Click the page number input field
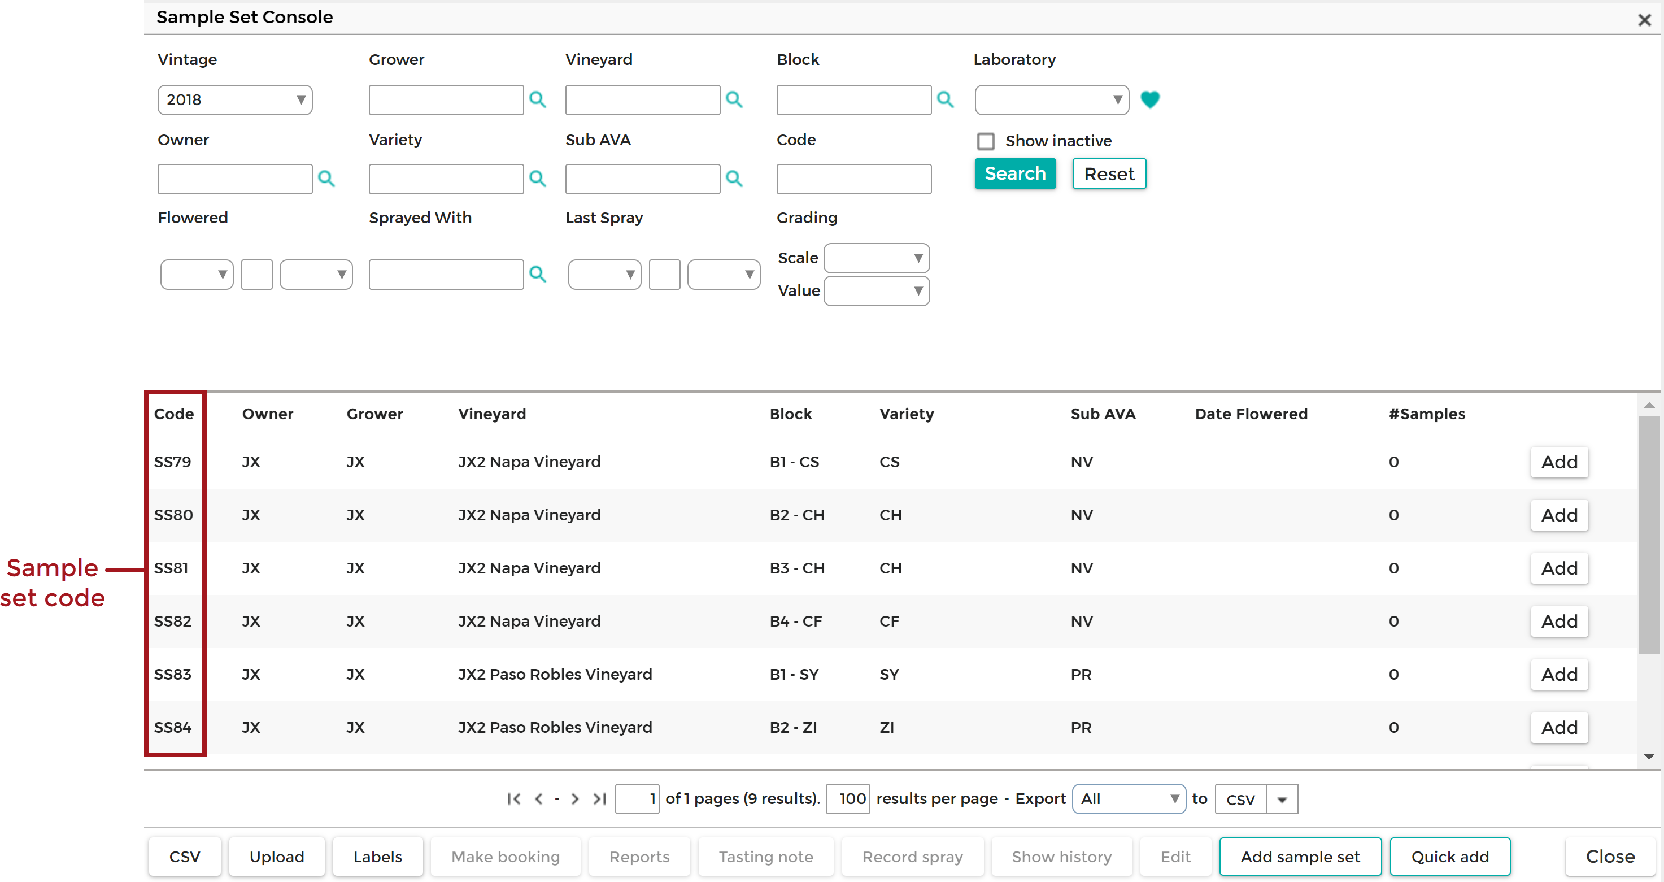 coord(637,798)
